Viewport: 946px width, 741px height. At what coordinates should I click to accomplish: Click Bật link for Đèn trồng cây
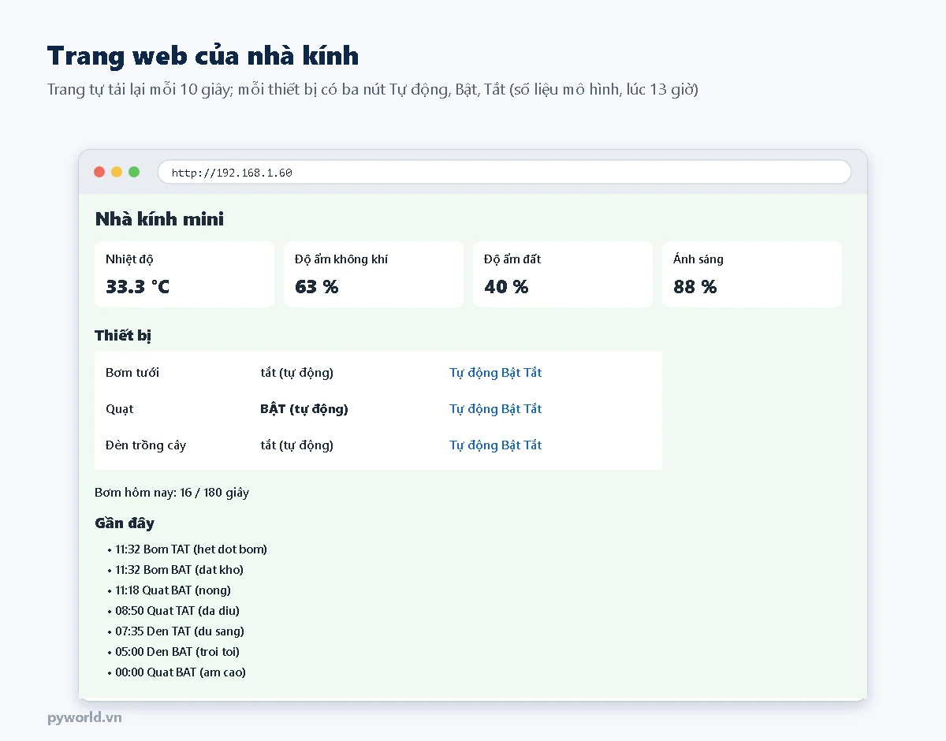[x=510, y=445]
